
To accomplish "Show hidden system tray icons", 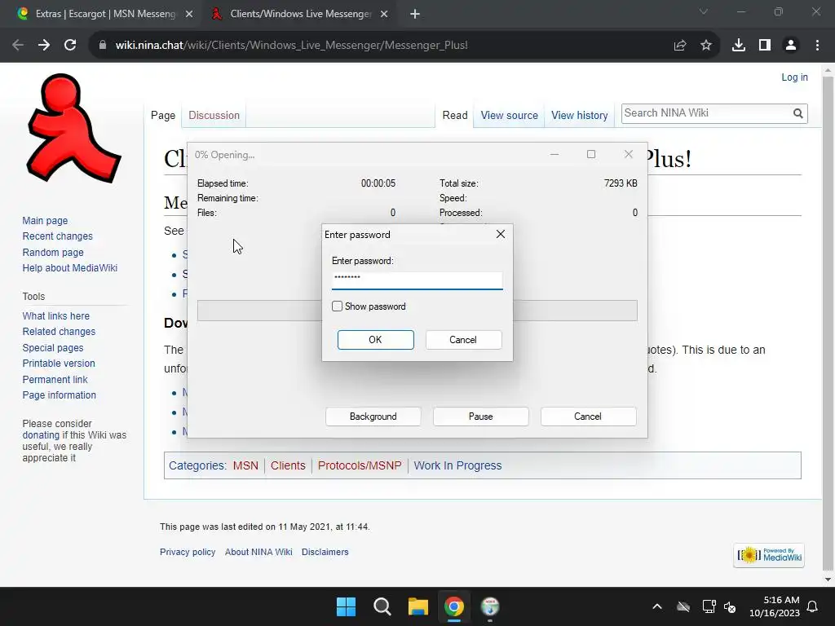I will 657,606.
